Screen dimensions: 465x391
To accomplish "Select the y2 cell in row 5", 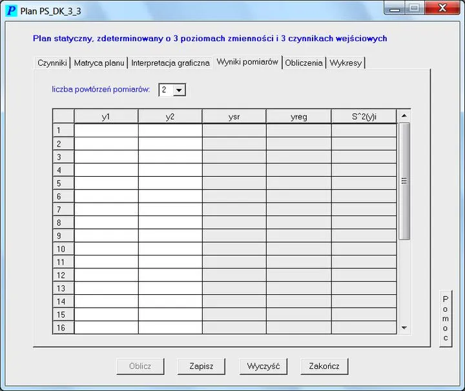I will (170, 183).
